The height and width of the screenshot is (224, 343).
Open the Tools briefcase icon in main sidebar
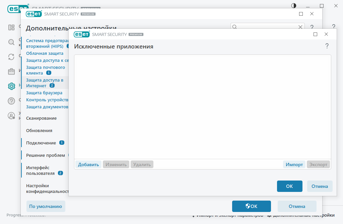click(x=11, y=72)
